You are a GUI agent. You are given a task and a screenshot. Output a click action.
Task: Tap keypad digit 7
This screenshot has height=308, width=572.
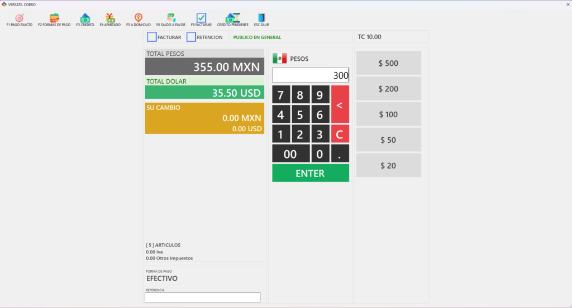point(281,95)
